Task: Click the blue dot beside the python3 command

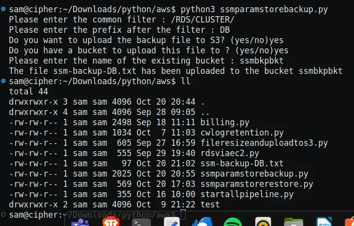Action: [4, 9]
